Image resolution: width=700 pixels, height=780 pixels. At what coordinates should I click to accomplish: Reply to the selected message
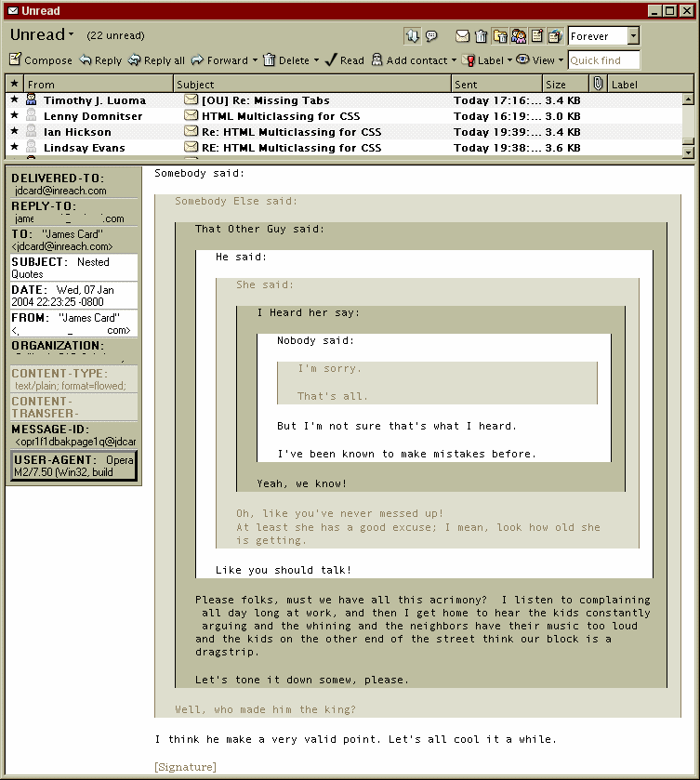tap(100, 60)
